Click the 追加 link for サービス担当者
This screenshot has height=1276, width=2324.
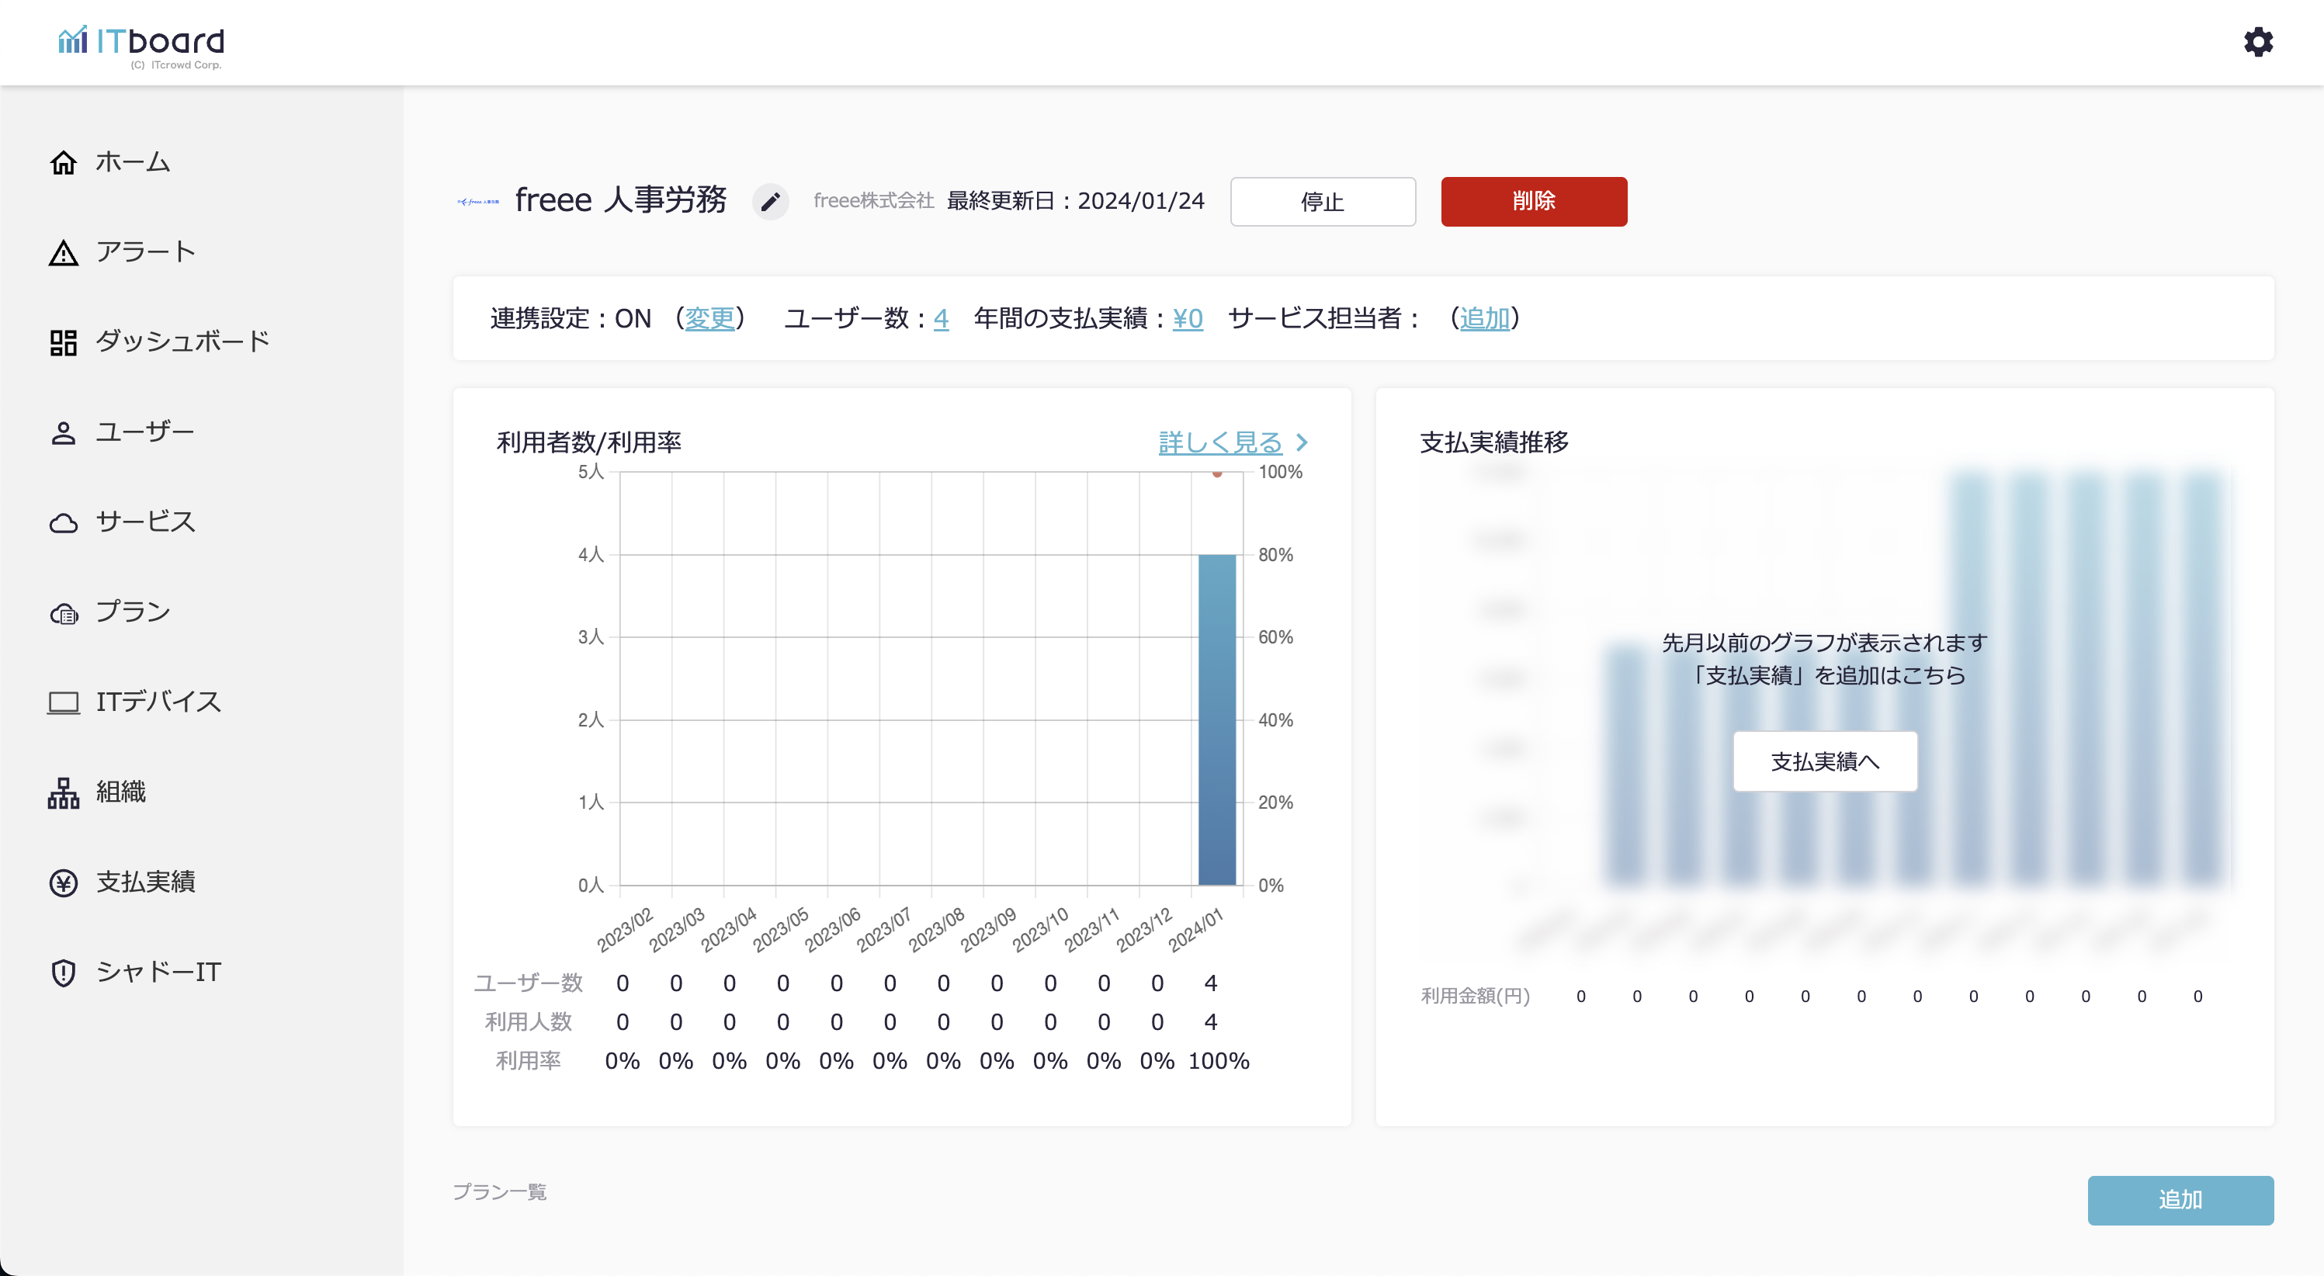1484,318
